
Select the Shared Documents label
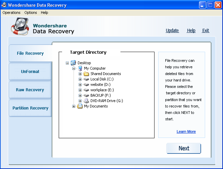pyautogui.click(x=106, y=74)
